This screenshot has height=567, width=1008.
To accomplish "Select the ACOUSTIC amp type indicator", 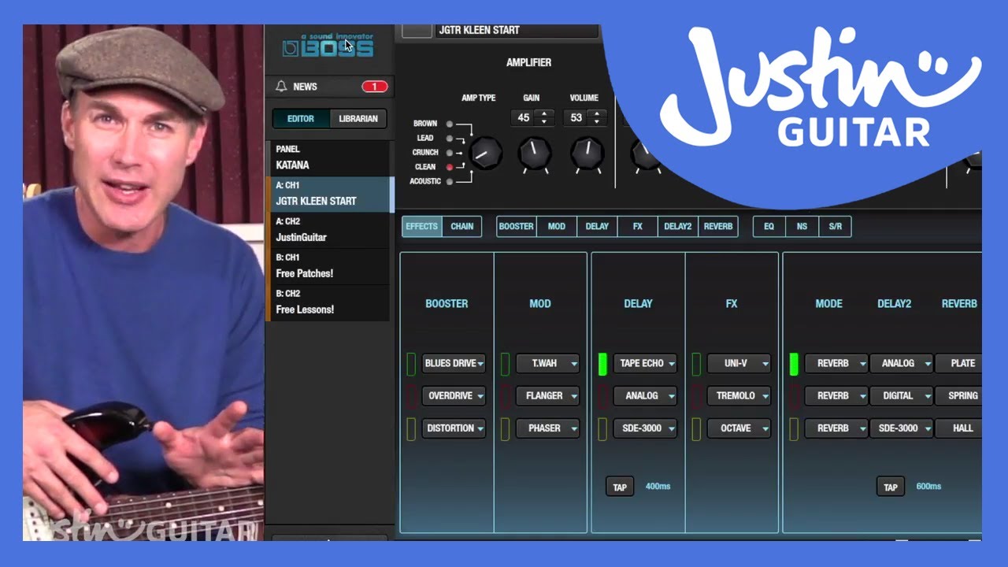I will click(x=450, y=181).
